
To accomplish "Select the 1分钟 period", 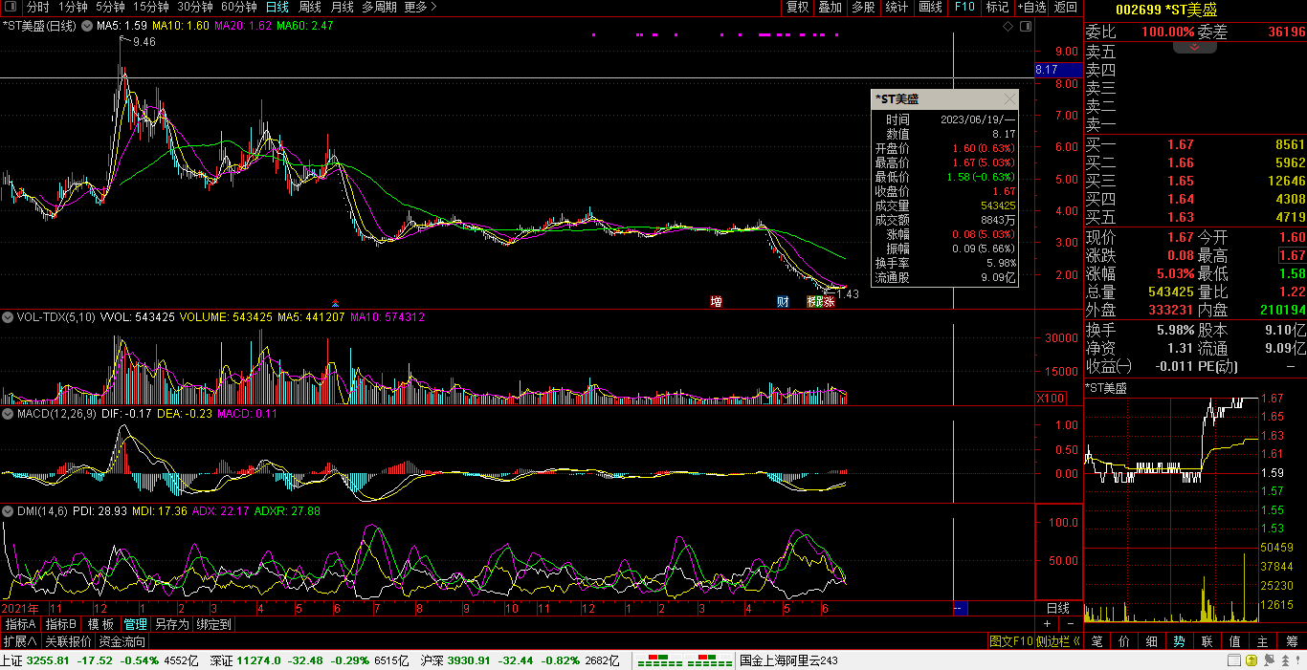I will [x=73, y=7].
